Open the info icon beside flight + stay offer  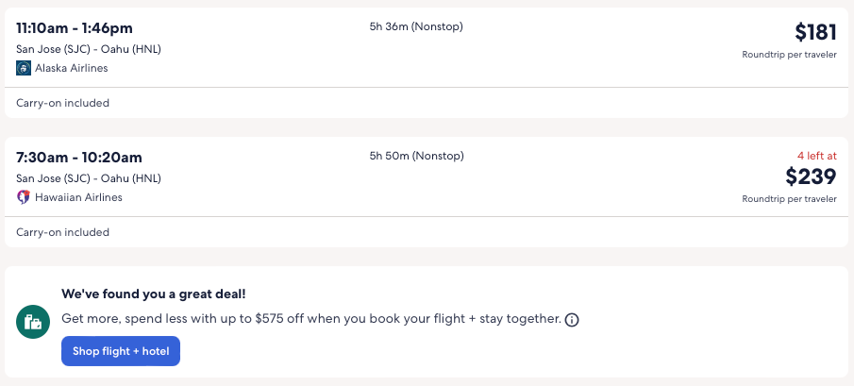coord(571,320)
